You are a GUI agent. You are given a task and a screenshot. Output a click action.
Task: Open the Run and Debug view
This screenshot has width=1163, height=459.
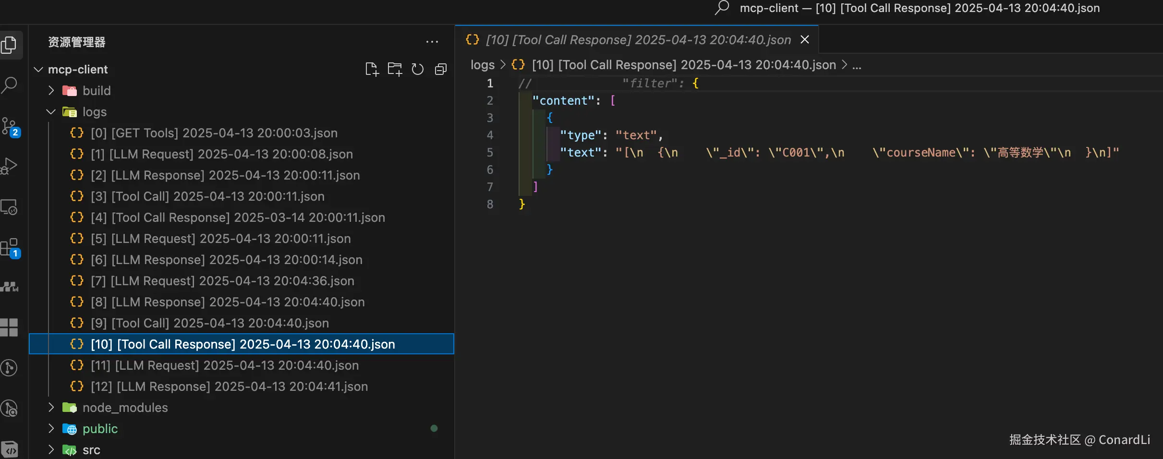tap(10, 166)
